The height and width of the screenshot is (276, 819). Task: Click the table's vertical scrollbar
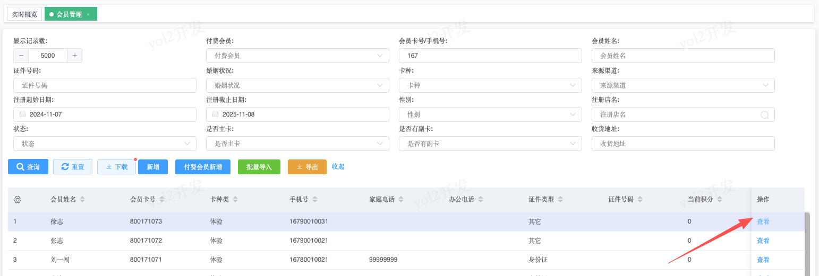(807, 244)
